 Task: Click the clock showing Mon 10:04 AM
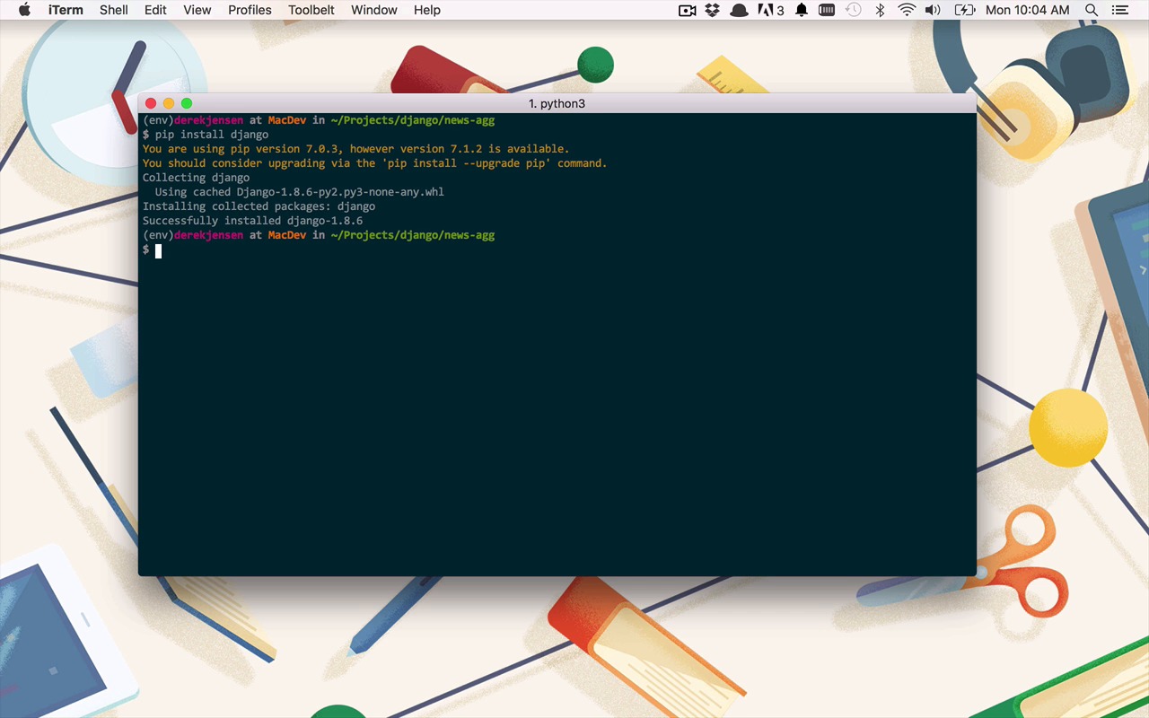(x=1028, y=10)
